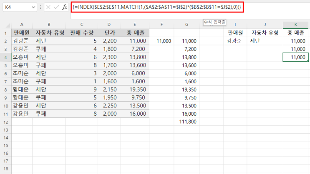Select column G header

pos(187,25)
